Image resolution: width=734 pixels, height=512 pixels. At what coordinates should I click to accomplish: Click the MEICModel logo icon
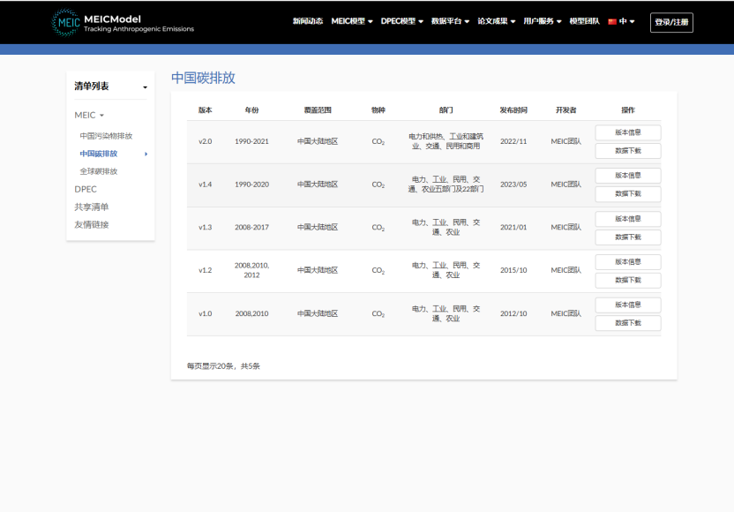[x=66, y=22]
